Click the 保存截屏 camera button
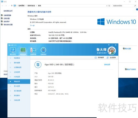 [99, 57]
